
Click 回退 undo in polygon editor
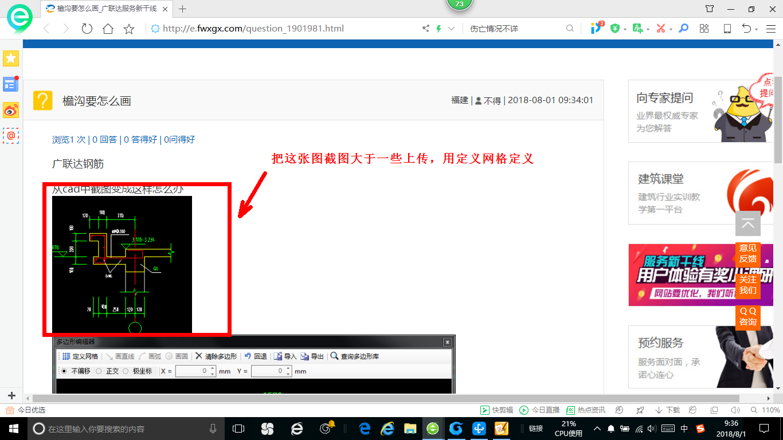coord(256,356)
